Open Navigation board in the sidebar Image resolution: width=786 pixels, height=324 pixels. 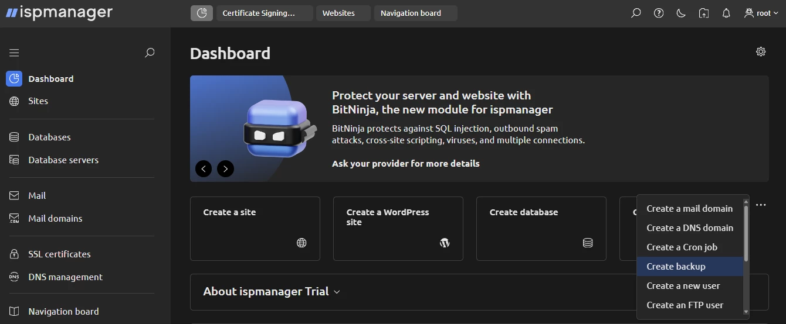point(63,312)
